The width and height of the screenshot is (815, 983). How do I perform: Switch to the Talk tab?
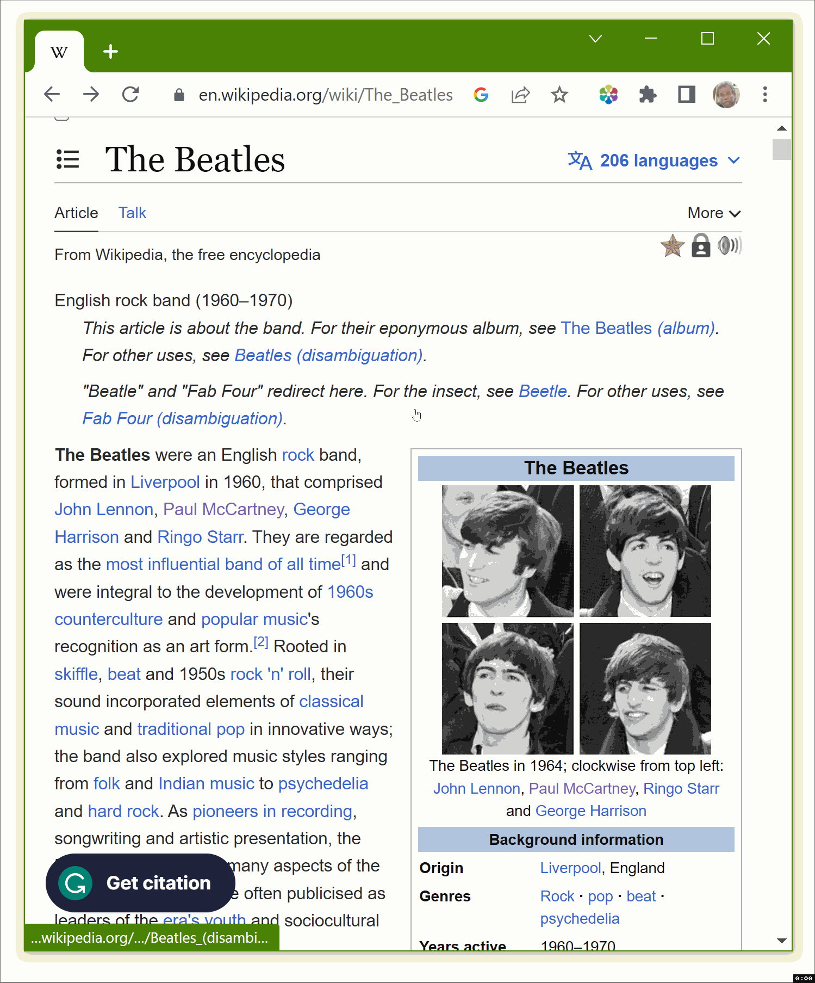(x=132, y=213)
